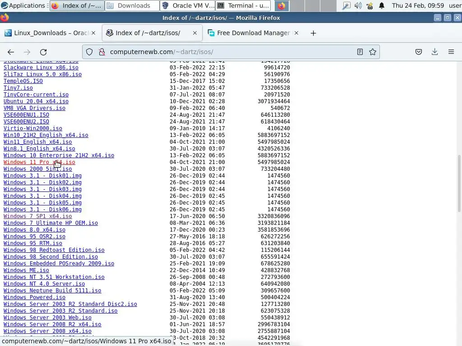Click the VSE600ENU2.ISO link
462x346 pixels.
26,122
